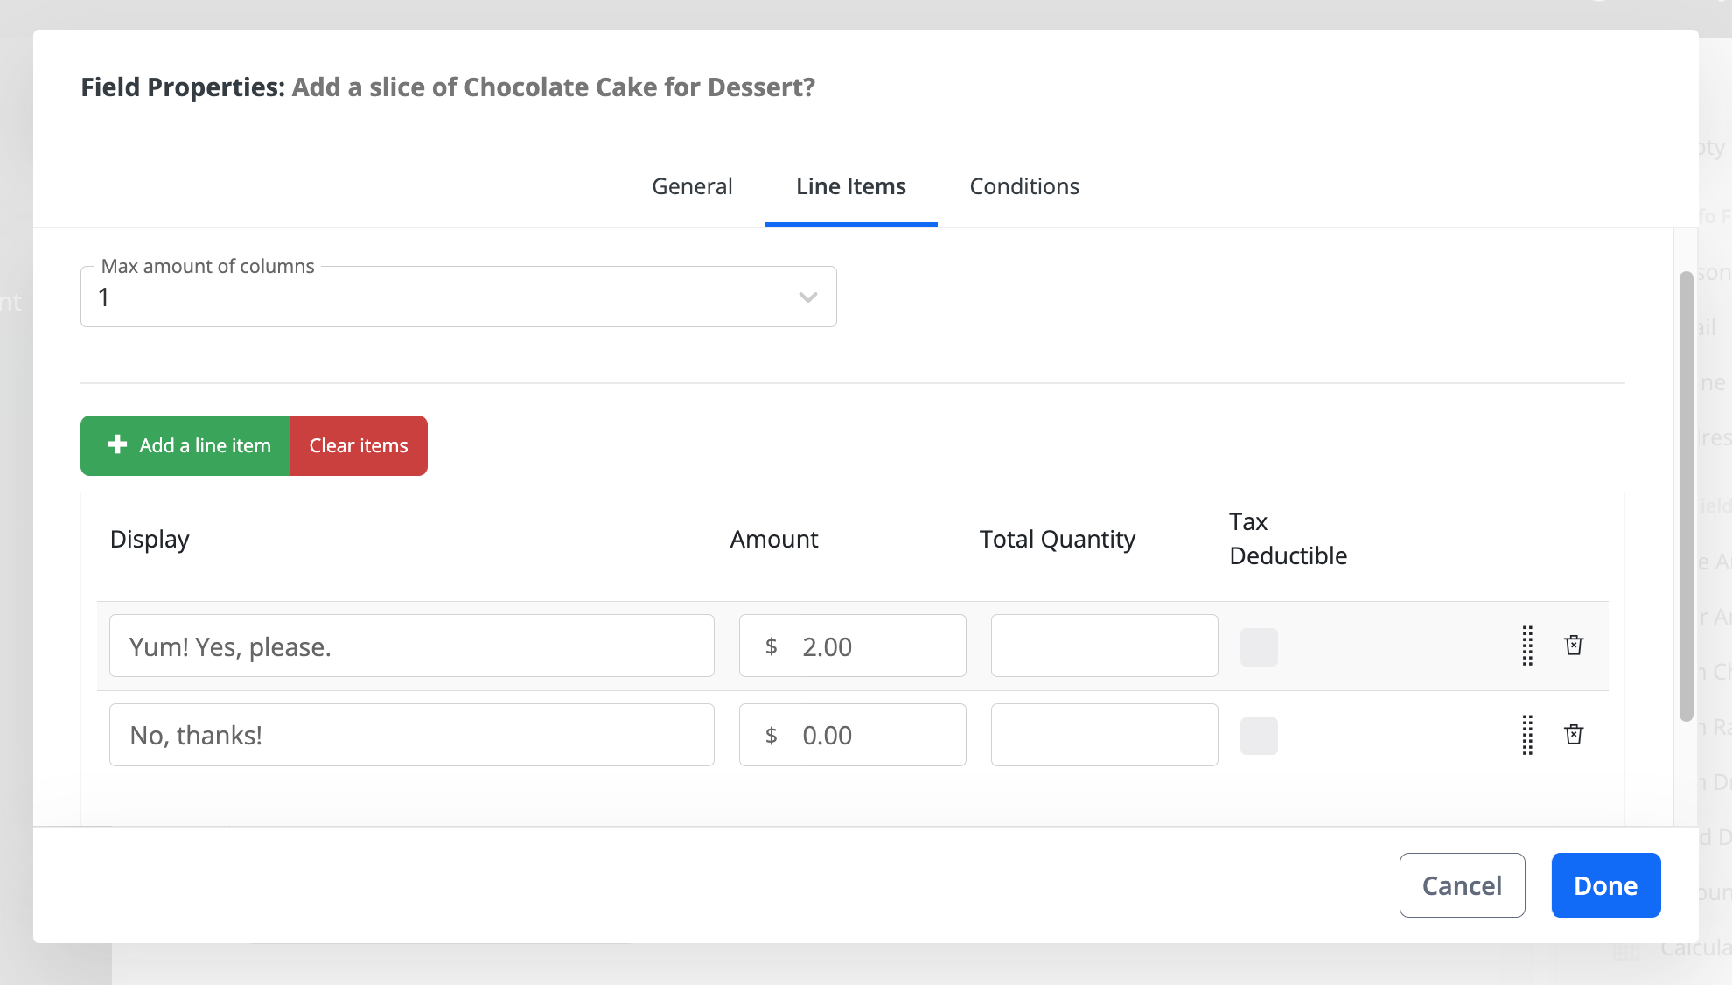The width and height of the screenshot is (1732, 985).
Task: Grab drag handle for 'No, thanks!' row
Action: pyautogui.click(x=1527, y=735)
